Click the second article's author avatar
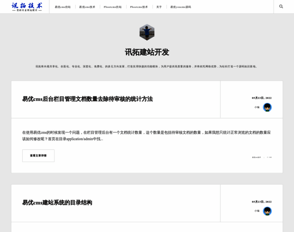 coord(267,211)
